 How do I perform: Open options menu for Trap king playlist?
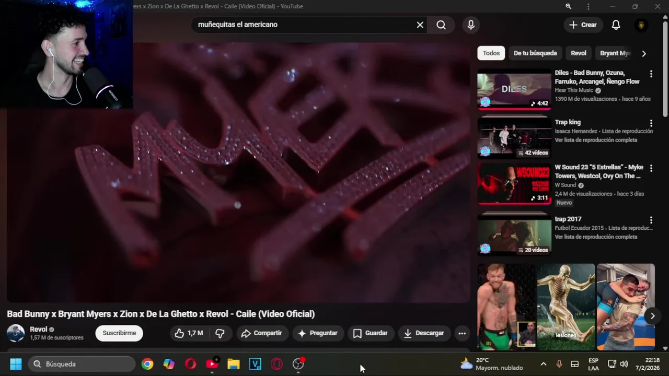click(651, 123)
